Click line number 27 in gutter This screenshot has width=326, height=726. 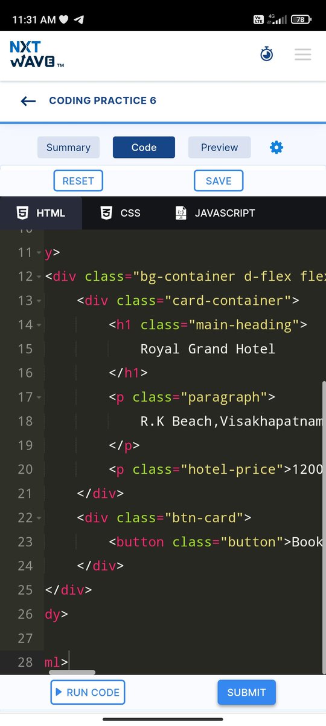click(25, 638)
